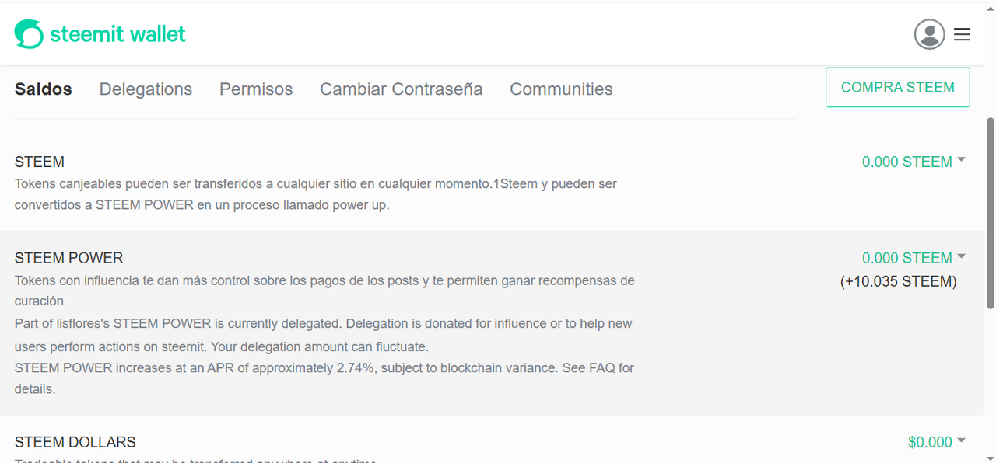Select the Saldos tab
The image size is (996, 463).
pyautogui.click(x=44, y=89)
